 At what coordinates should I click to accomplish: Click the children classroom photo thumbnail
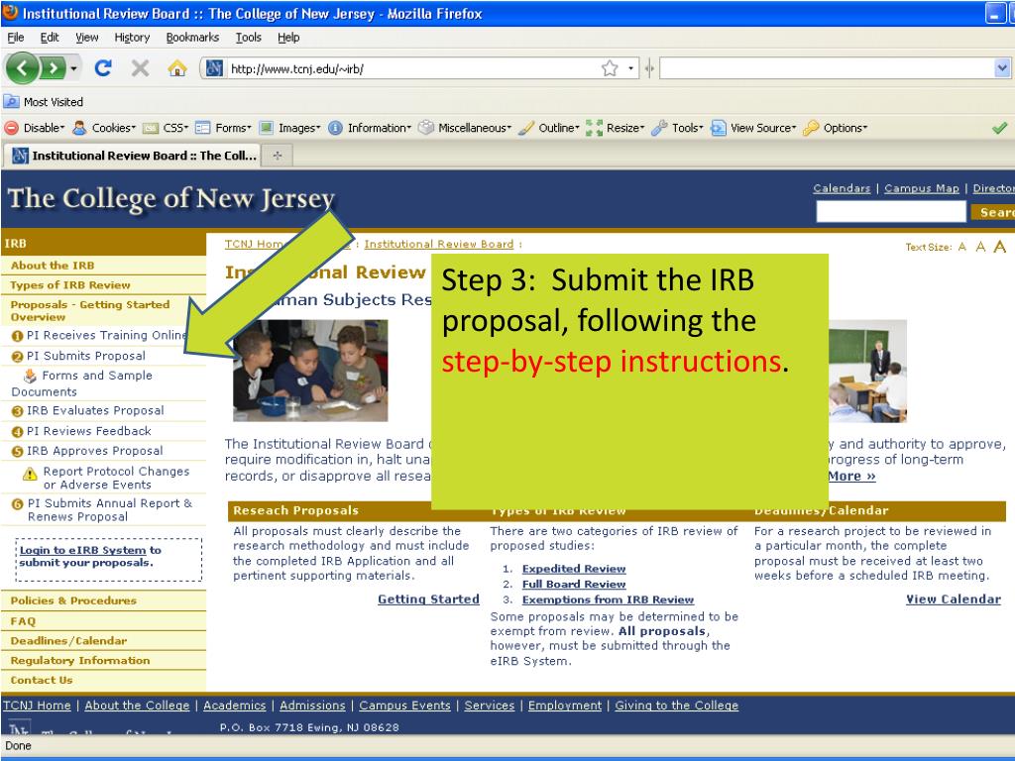coord(310,371)
